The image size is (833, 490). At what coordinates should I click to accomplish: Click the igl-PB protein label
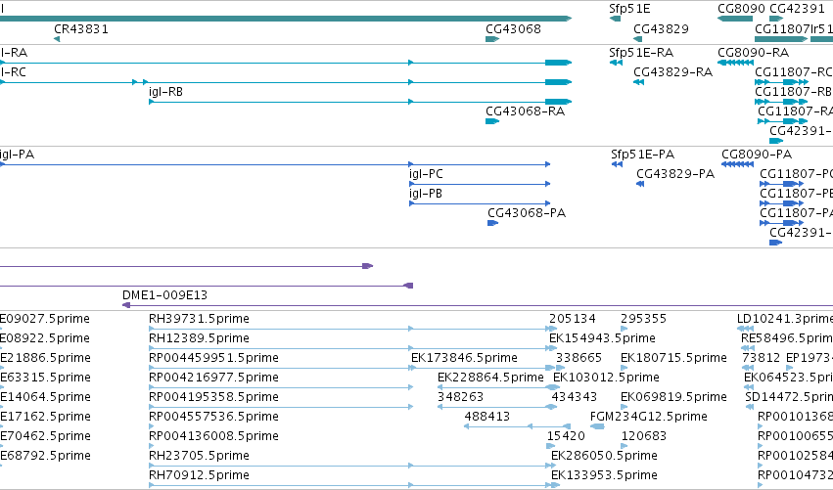coord(426,194)
